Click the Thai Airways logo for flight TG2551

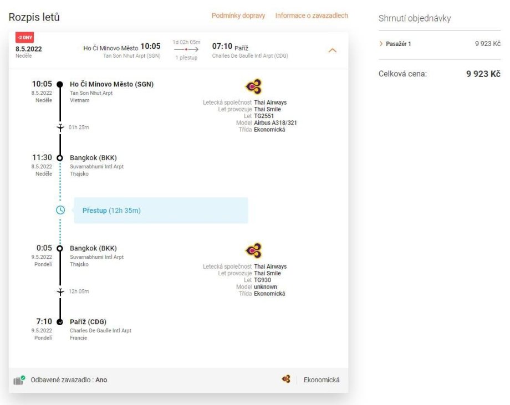point(253,87)
